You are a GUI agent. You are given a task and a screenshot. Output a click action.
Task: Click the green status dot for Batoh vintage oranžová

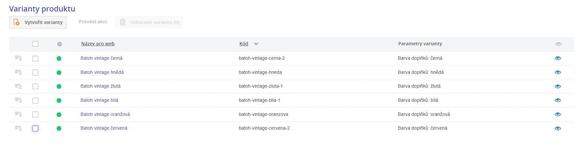[x=59, y=115]
